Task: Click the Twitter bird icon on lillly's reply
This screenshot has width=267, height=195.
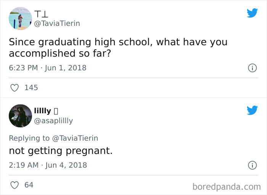Action: 252,110
